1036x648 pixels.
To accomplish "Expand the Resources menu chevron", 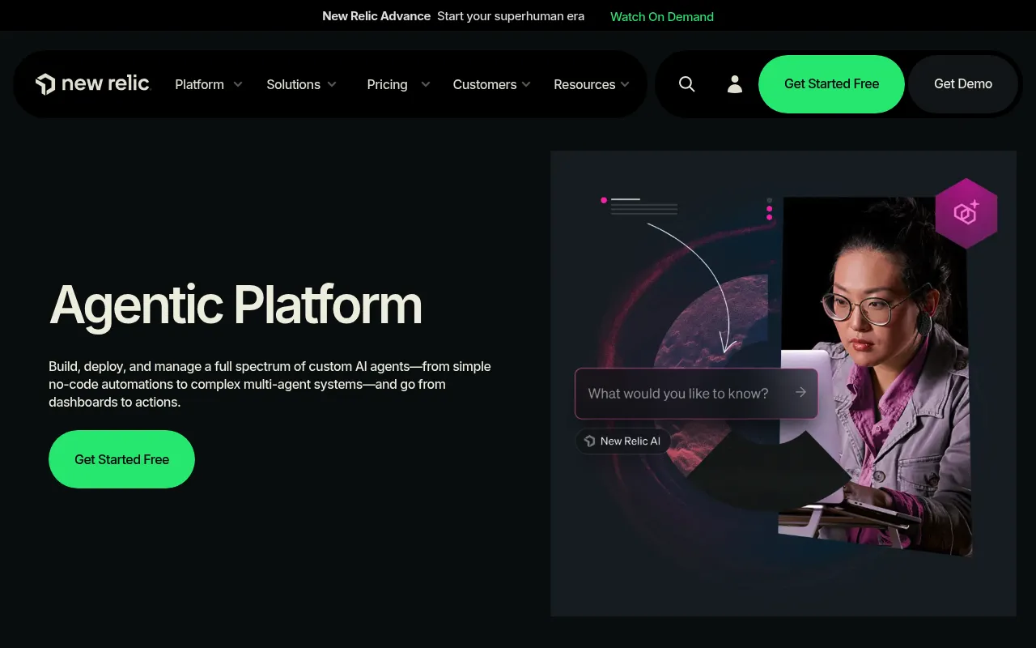I will (x=625, y=84).
